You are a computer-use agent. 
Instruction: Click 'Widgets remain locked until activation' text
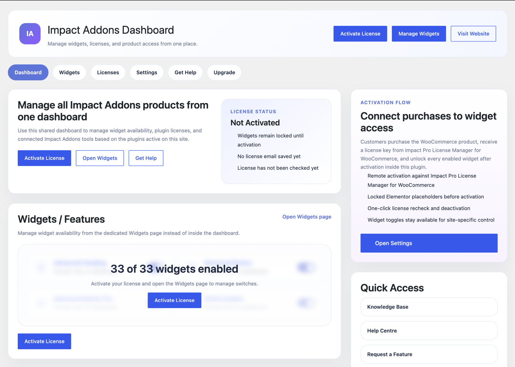tap(270, 140)
